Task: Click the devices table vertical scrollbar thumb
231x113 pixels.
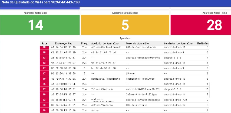Action: point(209,90)
